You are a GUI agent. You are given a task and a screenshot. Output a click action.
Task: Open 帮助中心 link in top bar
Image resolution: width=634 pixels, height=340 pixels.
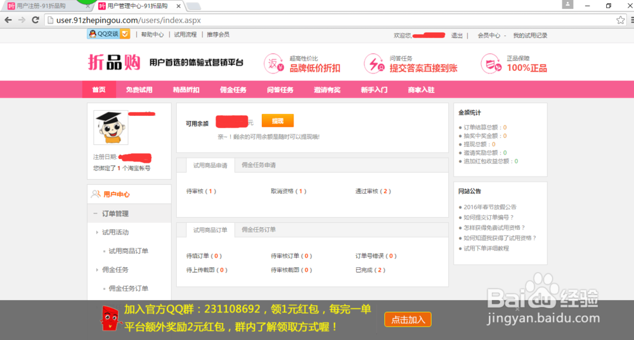pyautogui.click(x=152, y=35)
